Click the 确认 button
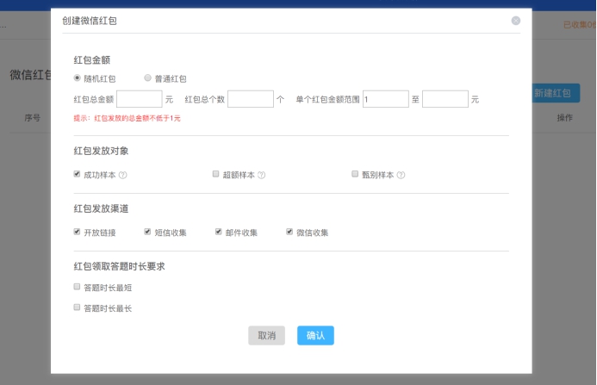Screen dimensions: 597x385 315,336
